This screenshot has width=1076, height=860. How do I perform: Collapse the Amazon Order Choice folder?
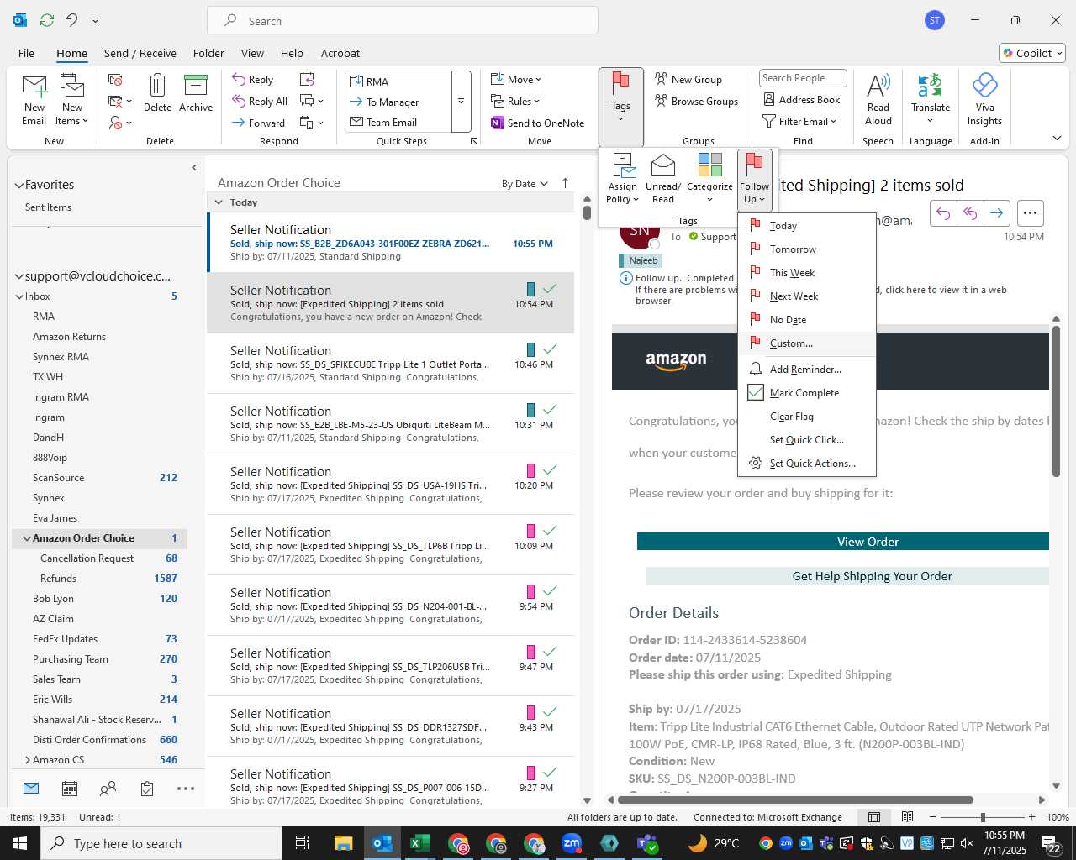(x=27, y=538)
